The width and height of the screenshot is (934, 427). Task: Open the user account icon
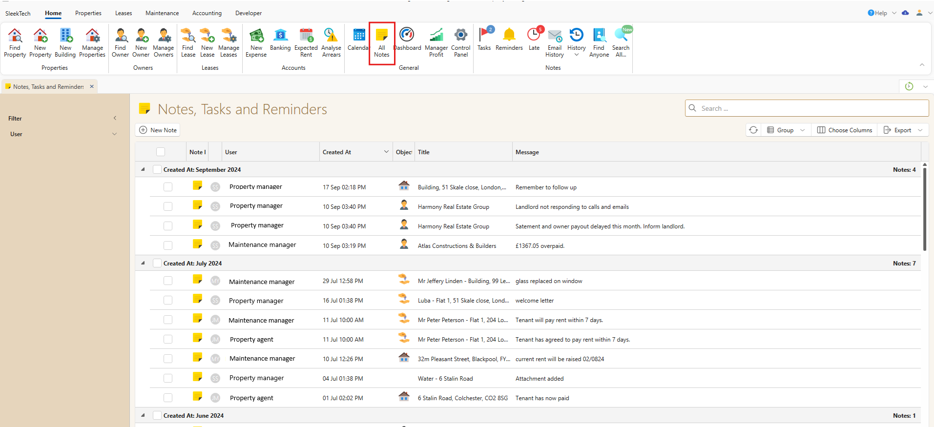click(x=919, y=13)
